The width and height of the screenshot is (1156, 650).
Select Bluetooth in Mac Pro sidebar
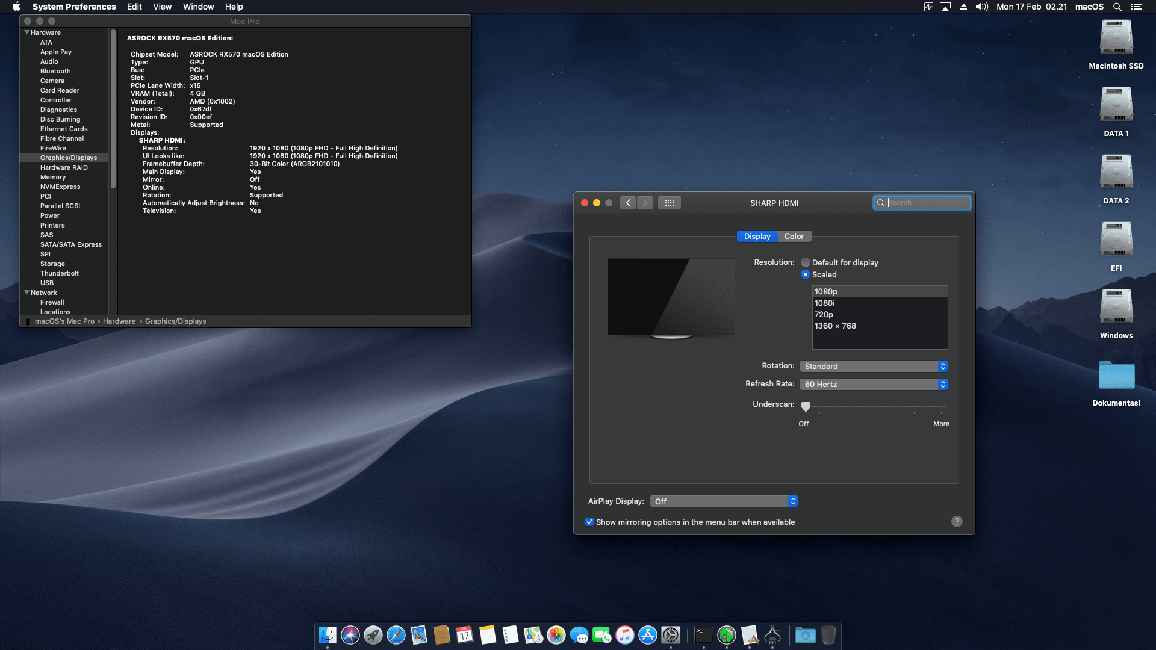coord(55,71)
